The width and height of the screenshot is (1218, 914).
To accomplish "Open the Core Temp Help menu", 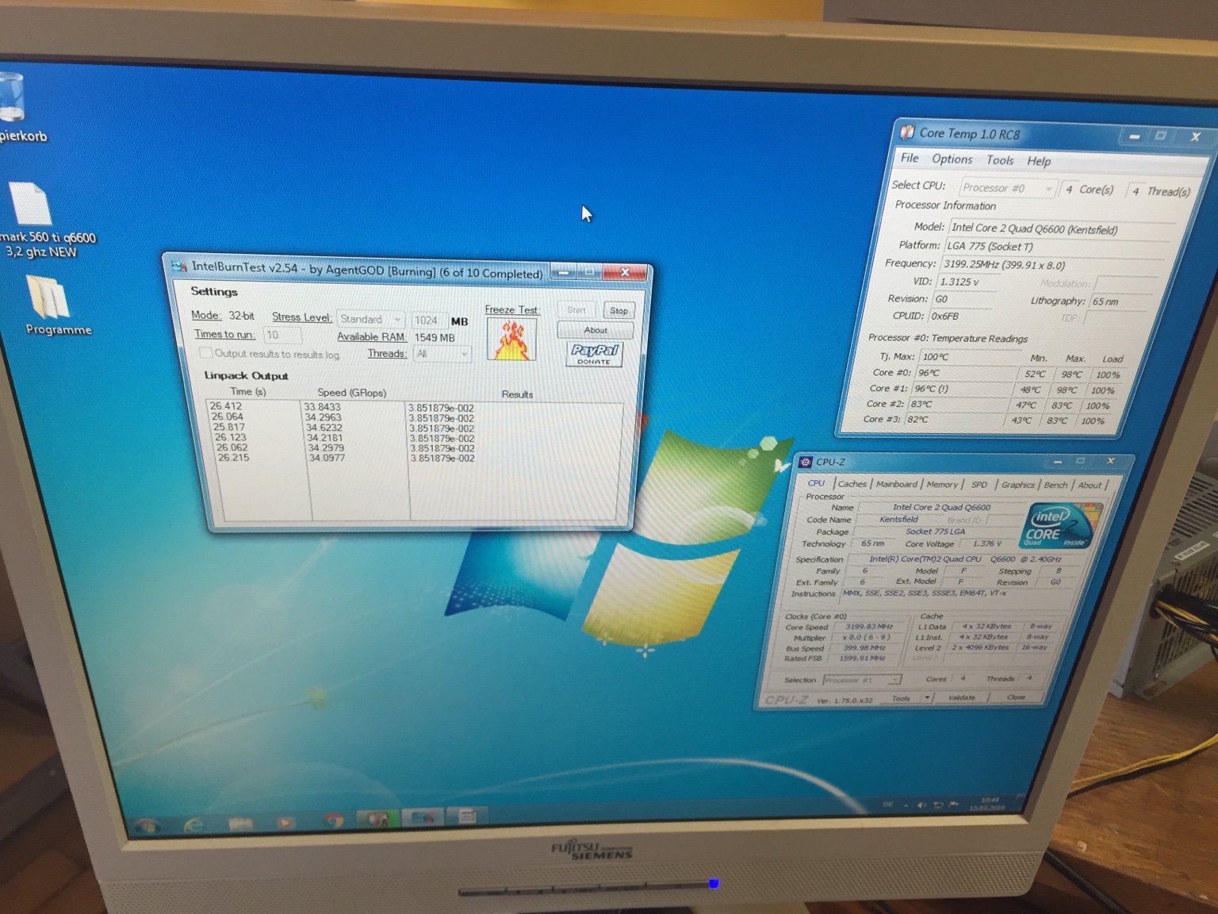I will coord(1039,161).
